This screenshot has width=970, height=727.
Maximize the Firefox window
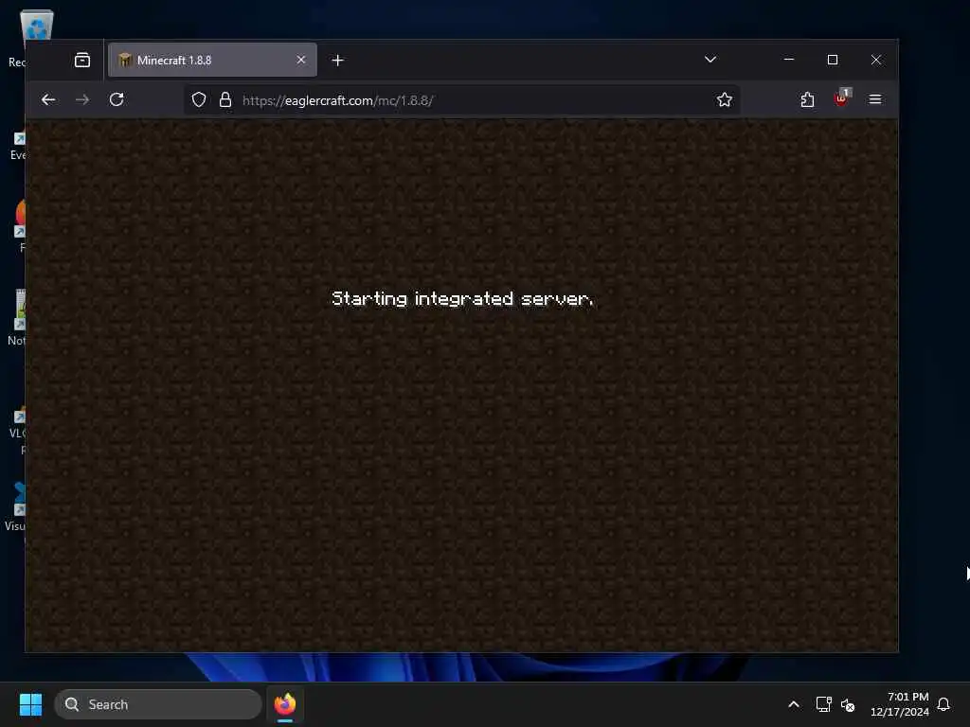click(x=833, y=60)
